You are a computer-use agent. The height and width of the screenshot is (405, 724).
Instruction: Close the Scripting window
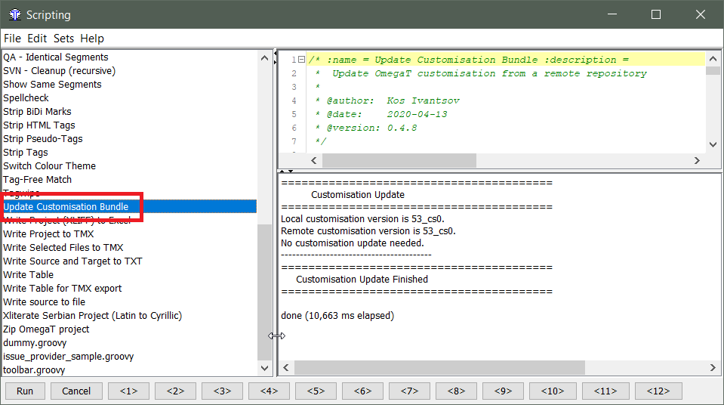[x=701, y=14]
